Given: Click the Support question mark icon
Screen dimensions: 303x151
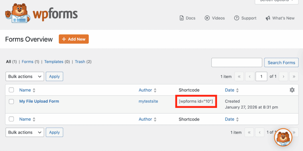Looking at the screenshot, I should coord(236,18).
